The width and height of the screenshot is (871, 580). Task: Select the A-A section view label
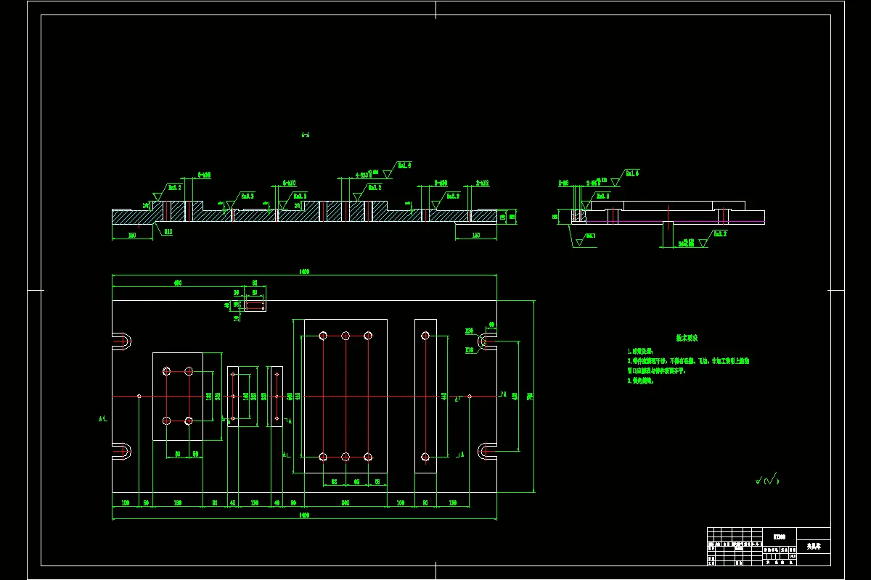click(x=306, y=135)
